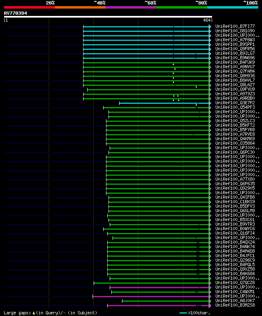Select the UniRef100_B4M4D8 label
The width and height of the screenshot is (262, 316).
235,251
